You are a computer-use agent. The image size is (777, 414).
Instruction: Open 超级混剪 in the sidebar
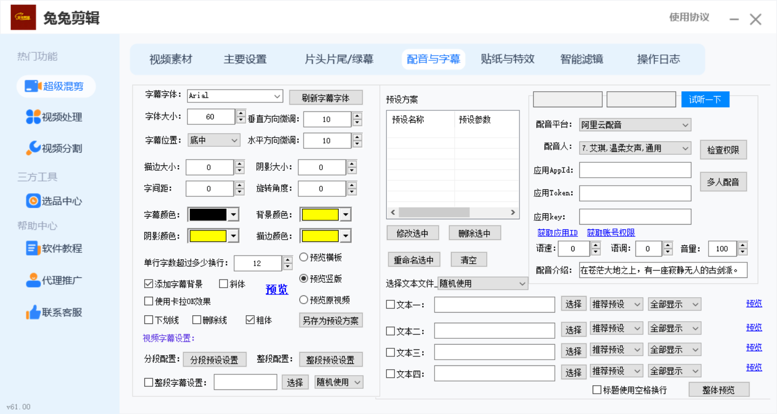[x=56, y=86]
